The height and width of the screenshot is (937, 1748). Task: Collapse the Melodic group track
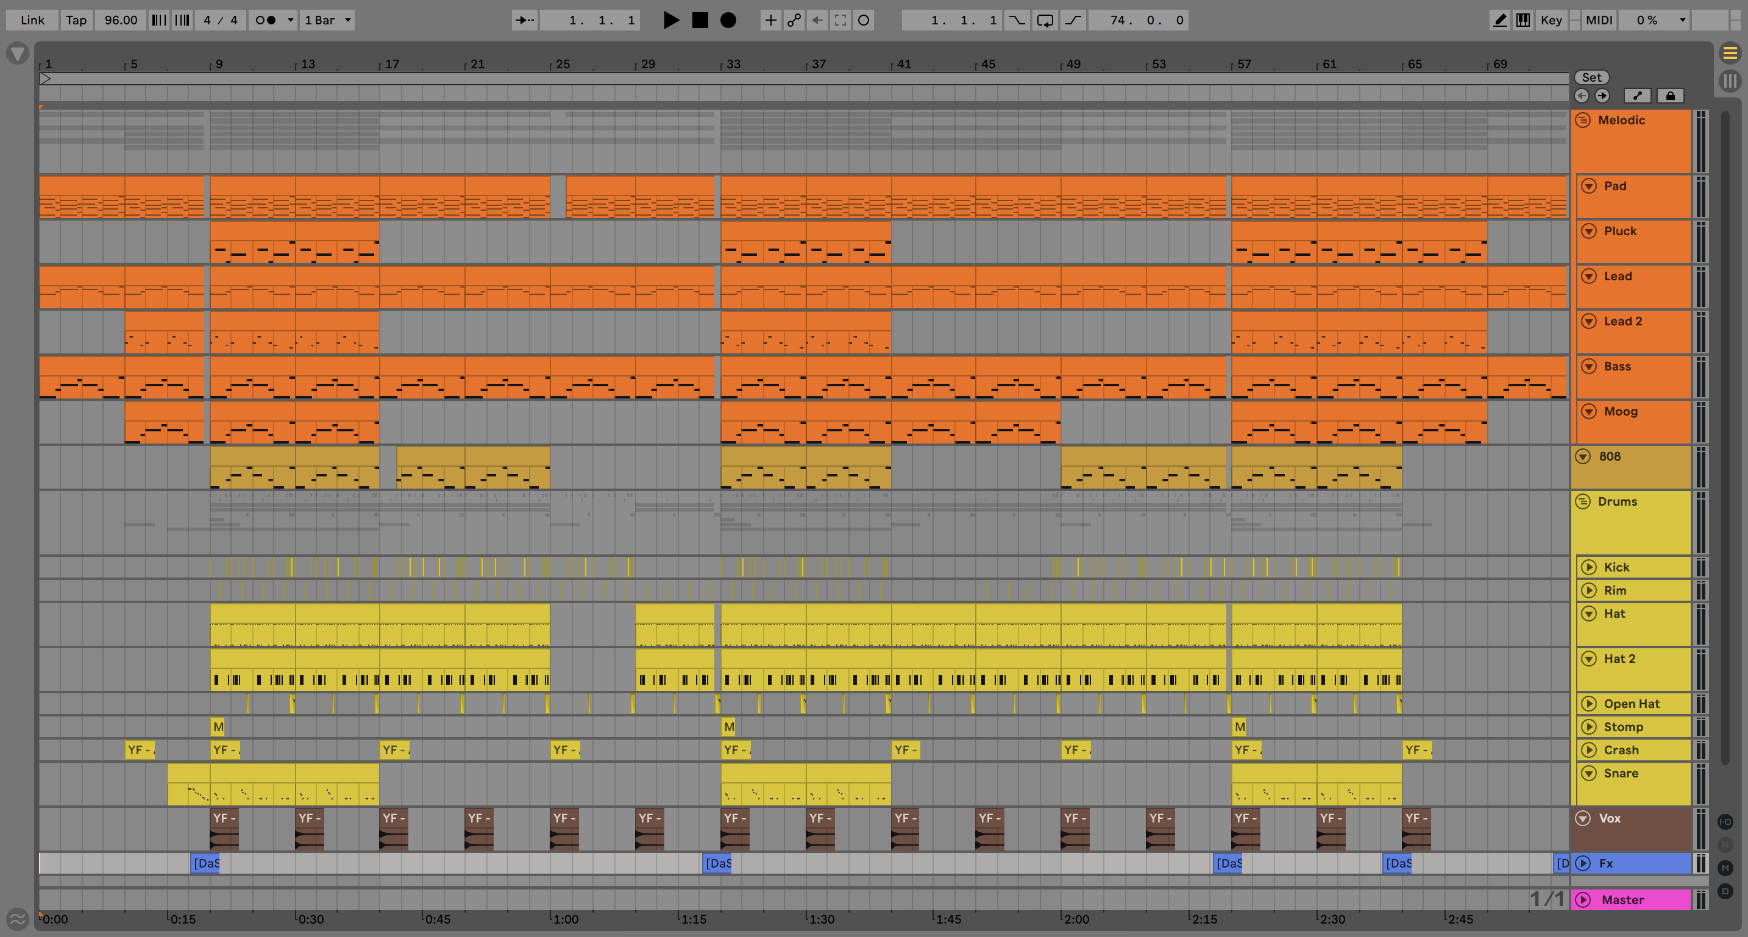[x=1583, y=120]
